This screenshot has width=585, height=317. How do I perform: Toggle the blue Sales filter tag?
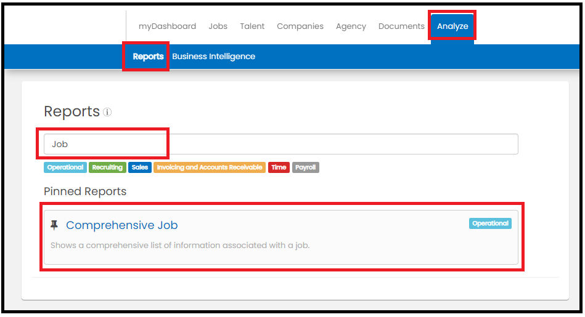point(140,167)
